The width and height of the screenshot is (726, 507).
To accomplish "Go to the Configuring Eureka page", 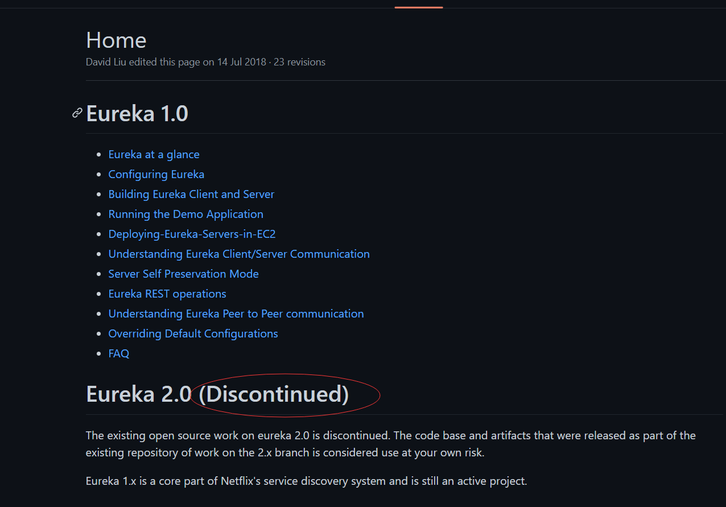I will (x=156, y=174).
